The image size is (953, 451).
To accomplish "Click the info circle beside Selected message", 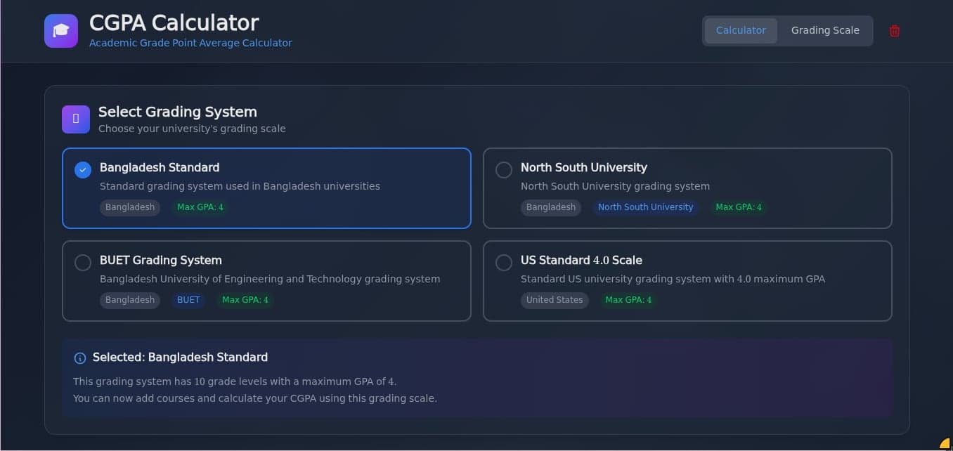I will point(80,358).
